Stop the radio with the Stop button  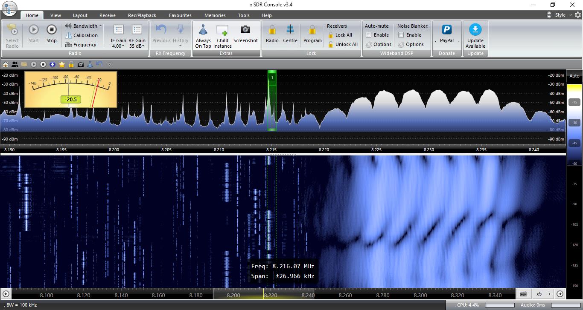tap(52, 34)
